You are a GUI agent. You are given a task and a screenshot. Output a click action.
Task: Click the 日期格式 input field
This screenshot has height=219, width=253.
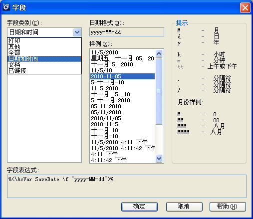(127, 32)
